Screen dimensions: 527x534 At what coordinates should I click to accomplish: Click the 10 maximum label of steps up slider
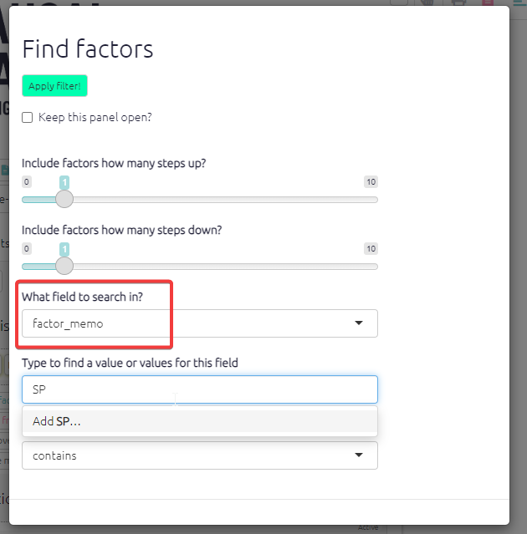coord(371,181)
